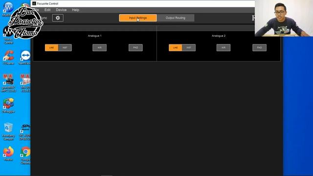The height and width of the screenshot is (176, 313).
Task: Click the Analogue 2 channel label
Action: click(x=219, y=36)
